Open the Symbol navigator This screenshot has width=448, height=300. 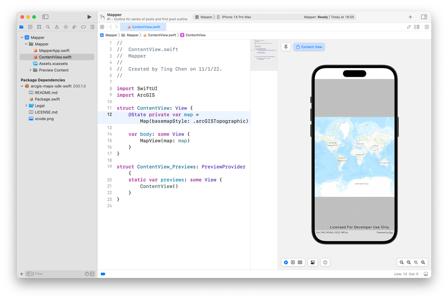point(39,27)
